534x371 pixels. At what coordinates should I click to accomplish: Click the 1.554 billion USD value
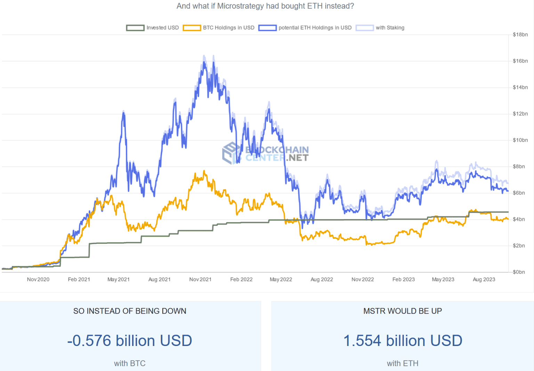tap(403, 341)
